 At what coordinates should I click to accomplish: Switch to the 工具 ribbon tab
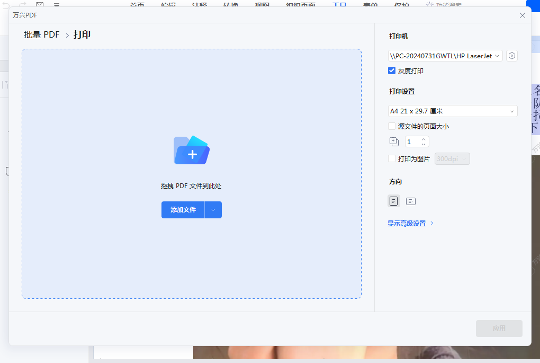(339, 5)
